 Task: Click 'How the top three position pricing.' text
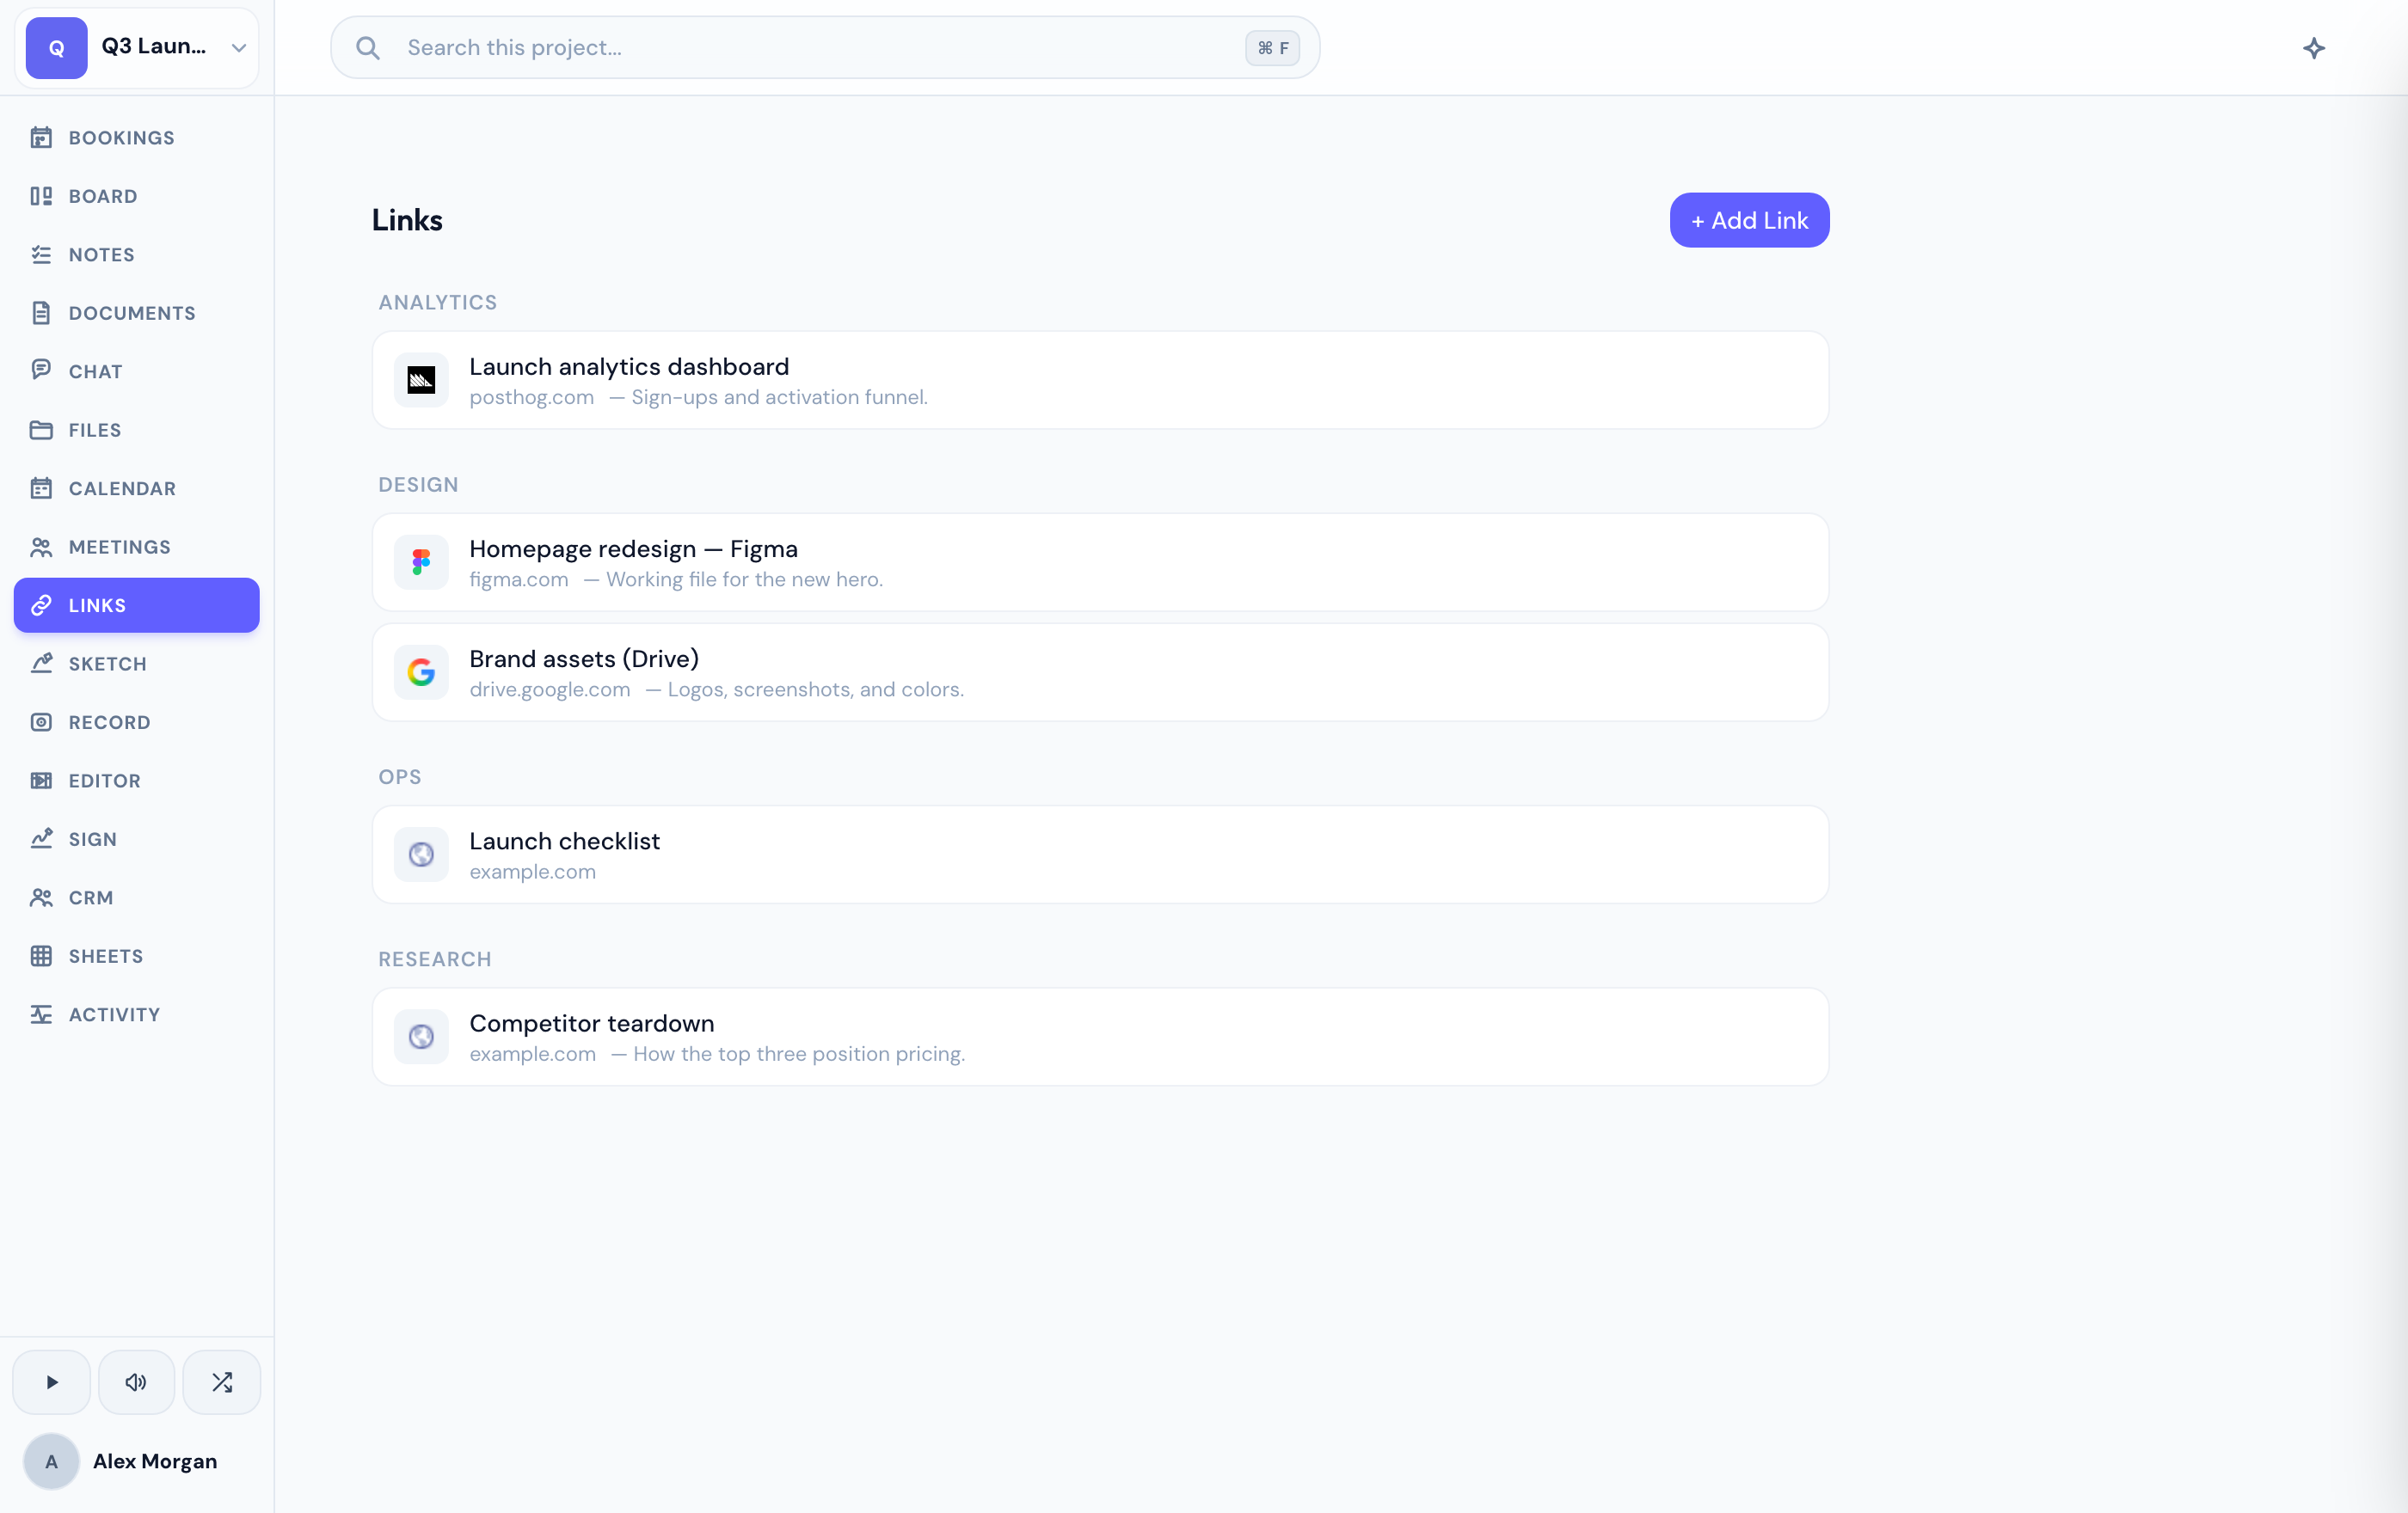point(799,1054)
